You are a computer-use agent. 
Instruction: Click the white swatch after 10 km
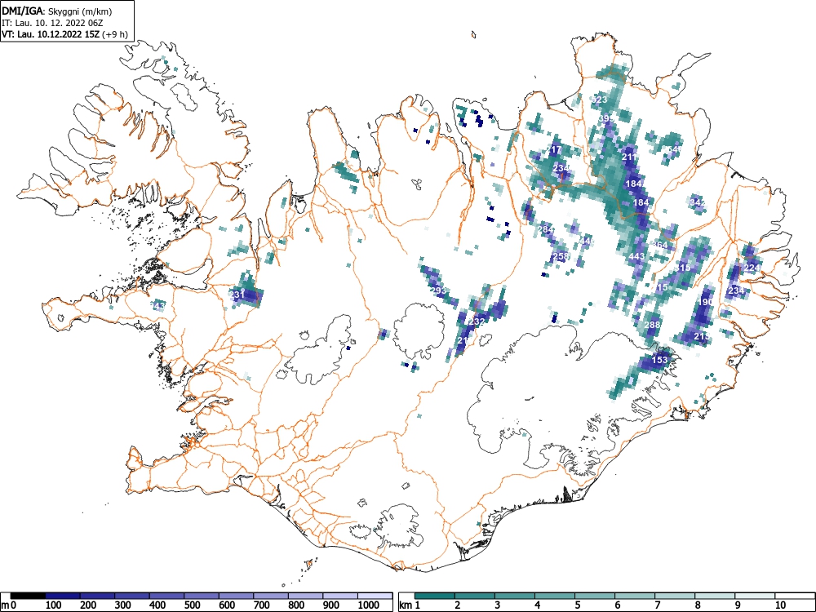(x=795, y=596)
